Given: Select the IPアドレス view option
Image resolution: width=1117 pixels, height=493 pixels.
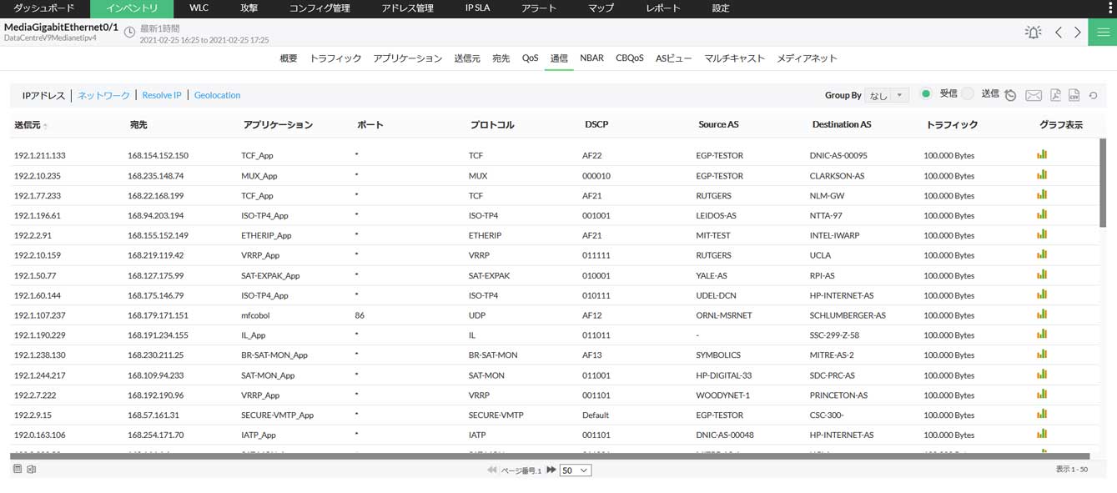Looking at the screenshot, I should click(x=43, y=95).
